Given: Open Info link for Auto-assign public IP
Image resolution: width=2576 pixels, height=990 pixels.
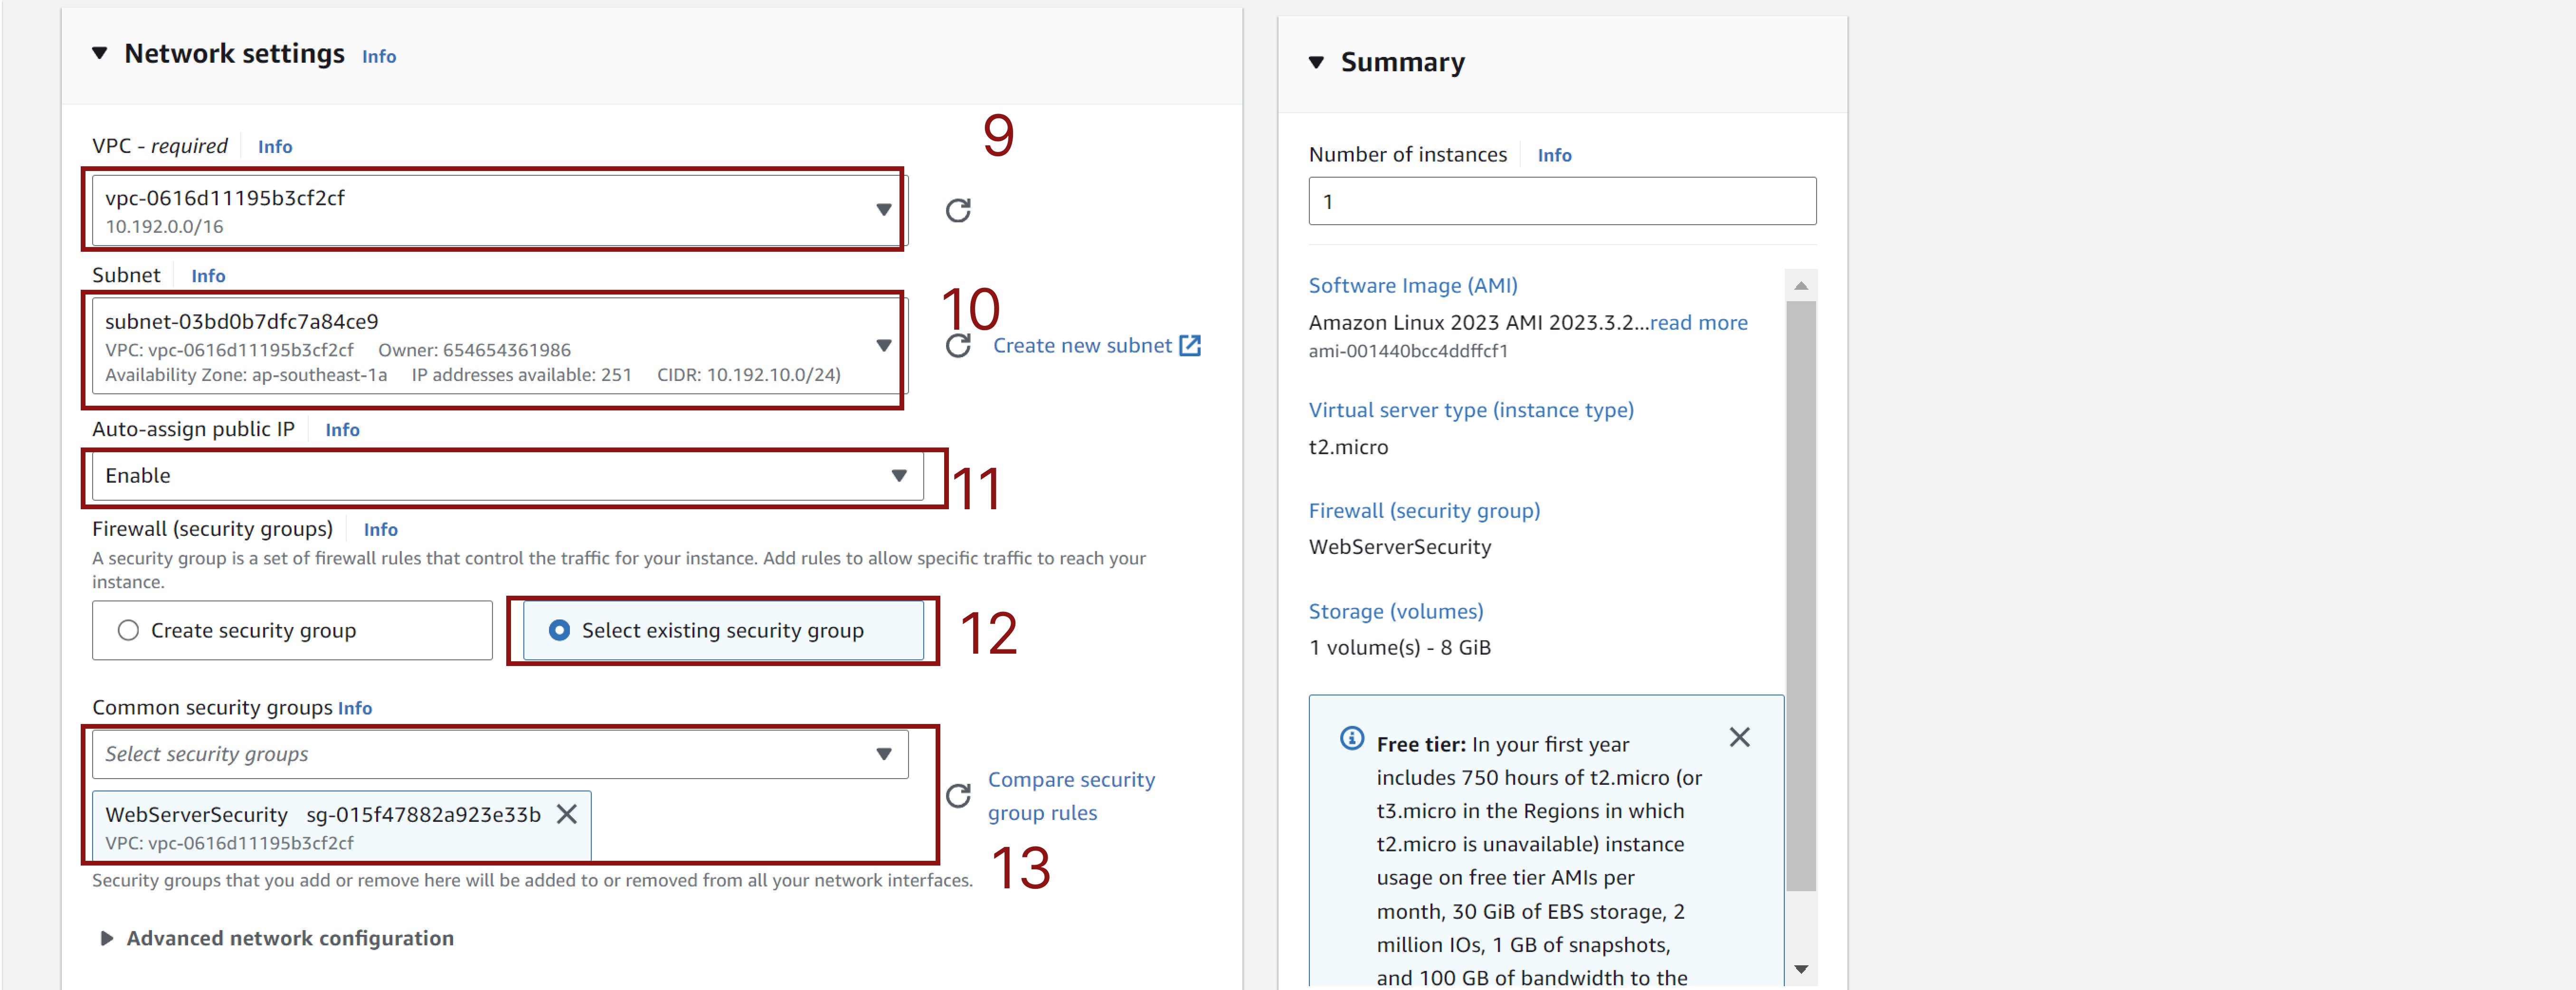Looking at the screenshot, I should click(x=342, y=430).
